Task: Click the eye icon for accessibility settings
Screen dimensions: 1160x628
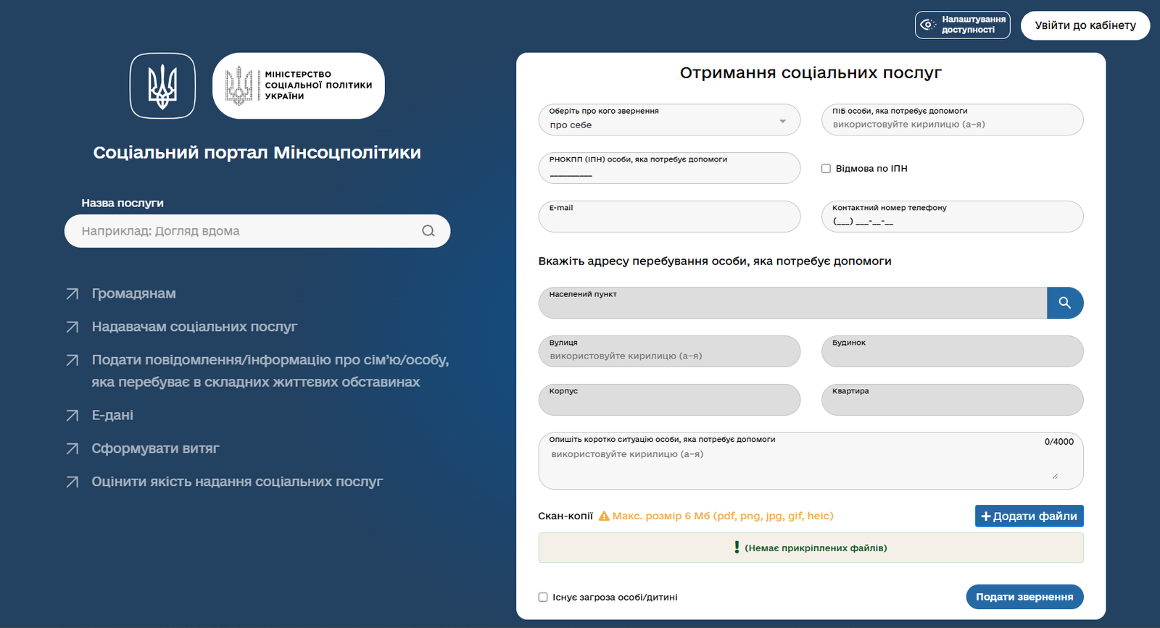Action: point(927,25)
